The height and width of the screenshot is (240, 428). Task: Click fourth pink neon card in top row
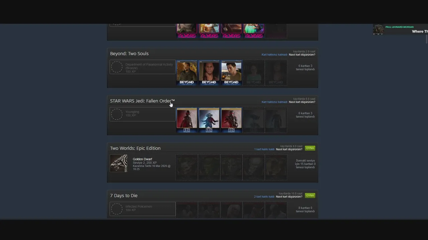(253, 31)
